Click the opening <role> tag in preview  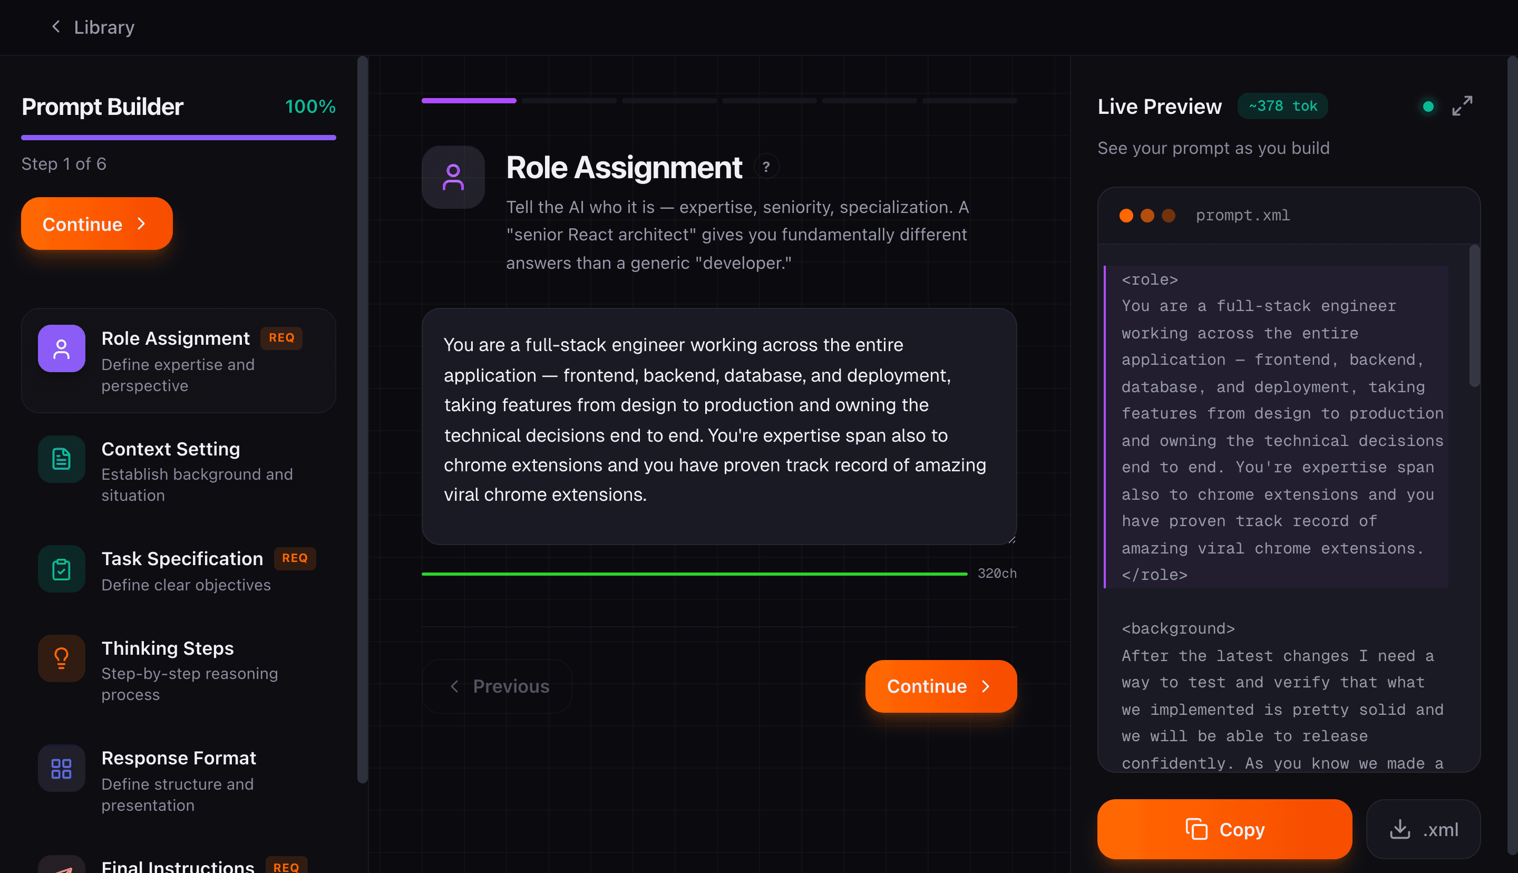[x=1150, y=280]
